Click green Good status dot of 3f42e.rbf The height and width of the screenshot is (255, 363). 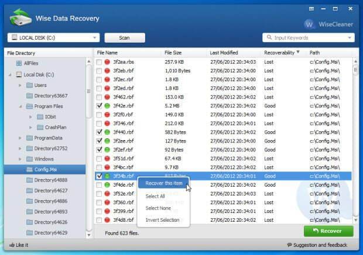[107, 106]
